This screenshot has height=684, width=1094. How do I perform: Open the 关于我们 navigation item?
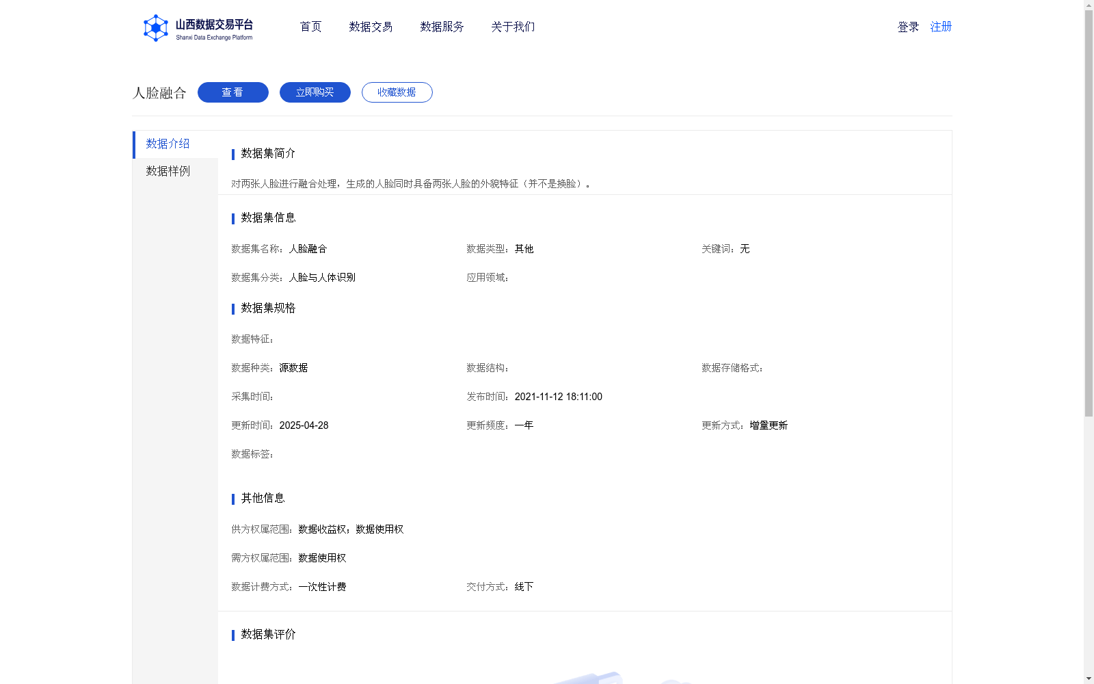513,27
